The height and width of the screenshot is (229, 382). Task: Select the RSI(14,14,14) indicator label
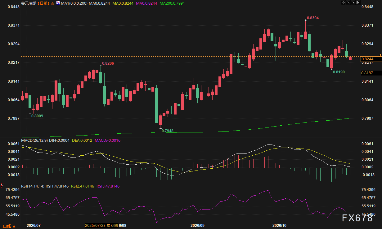tap(33, 186)
